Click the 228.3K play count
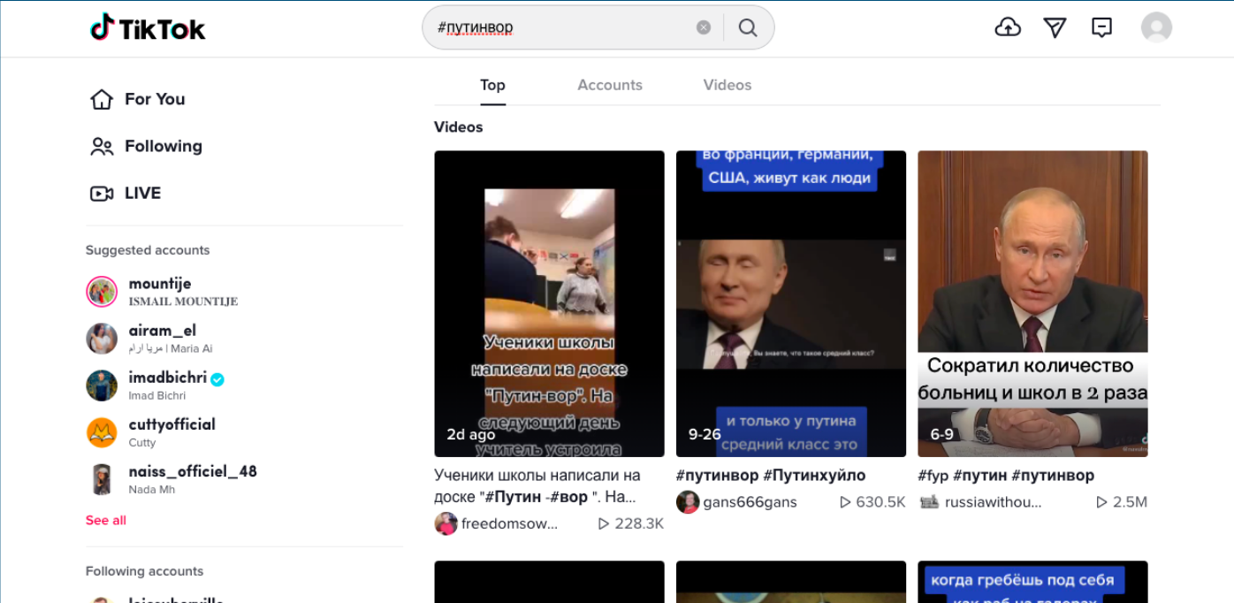The image size is (1234, 603). click(x=631, y=523)
